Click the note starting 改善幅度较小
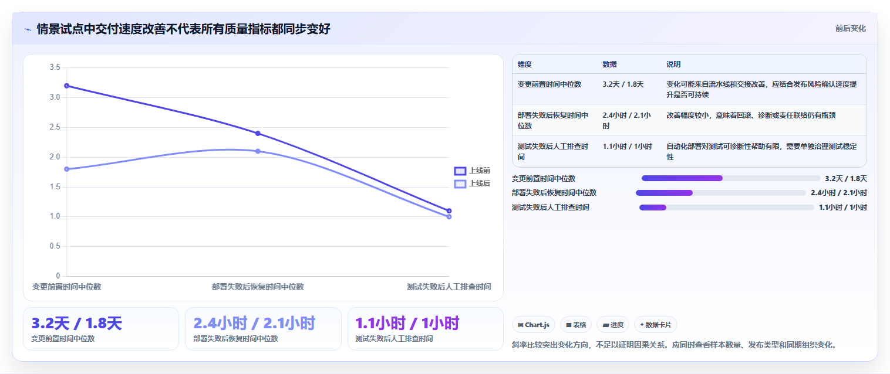This screenshot has height=374, width=890. pos(751,115)
